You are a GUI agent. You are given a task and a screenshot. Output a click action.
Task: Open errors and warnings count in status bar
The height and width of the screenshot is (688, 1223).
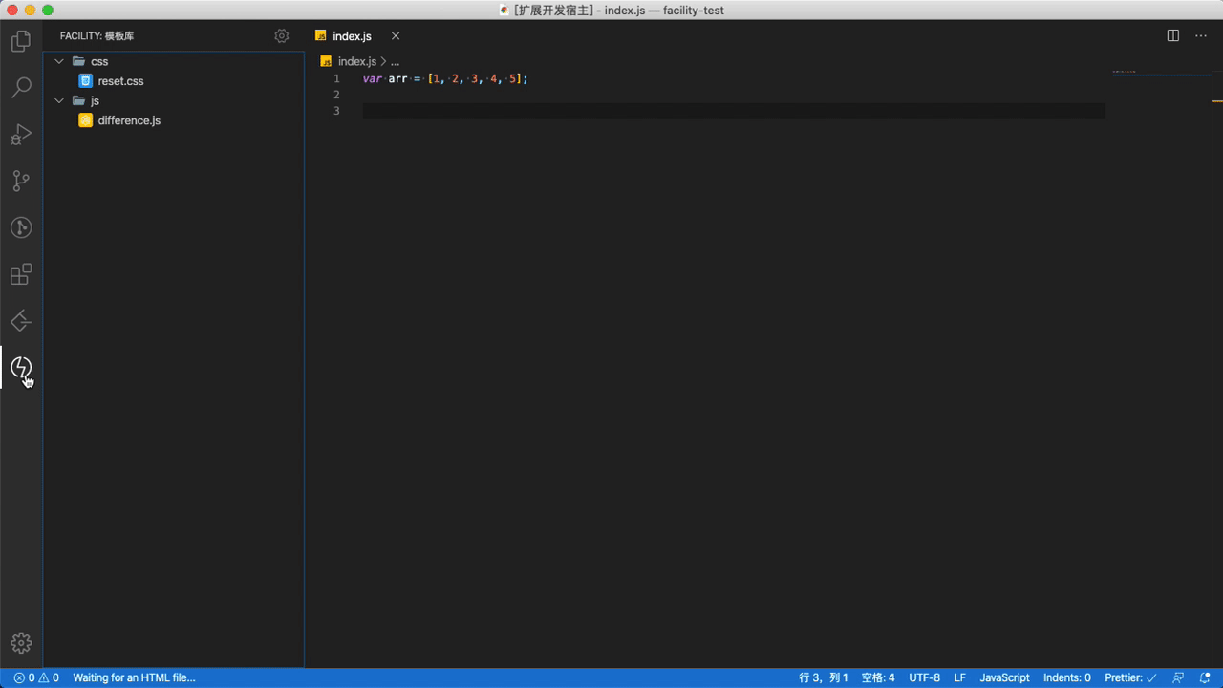[x=36, y=677]
